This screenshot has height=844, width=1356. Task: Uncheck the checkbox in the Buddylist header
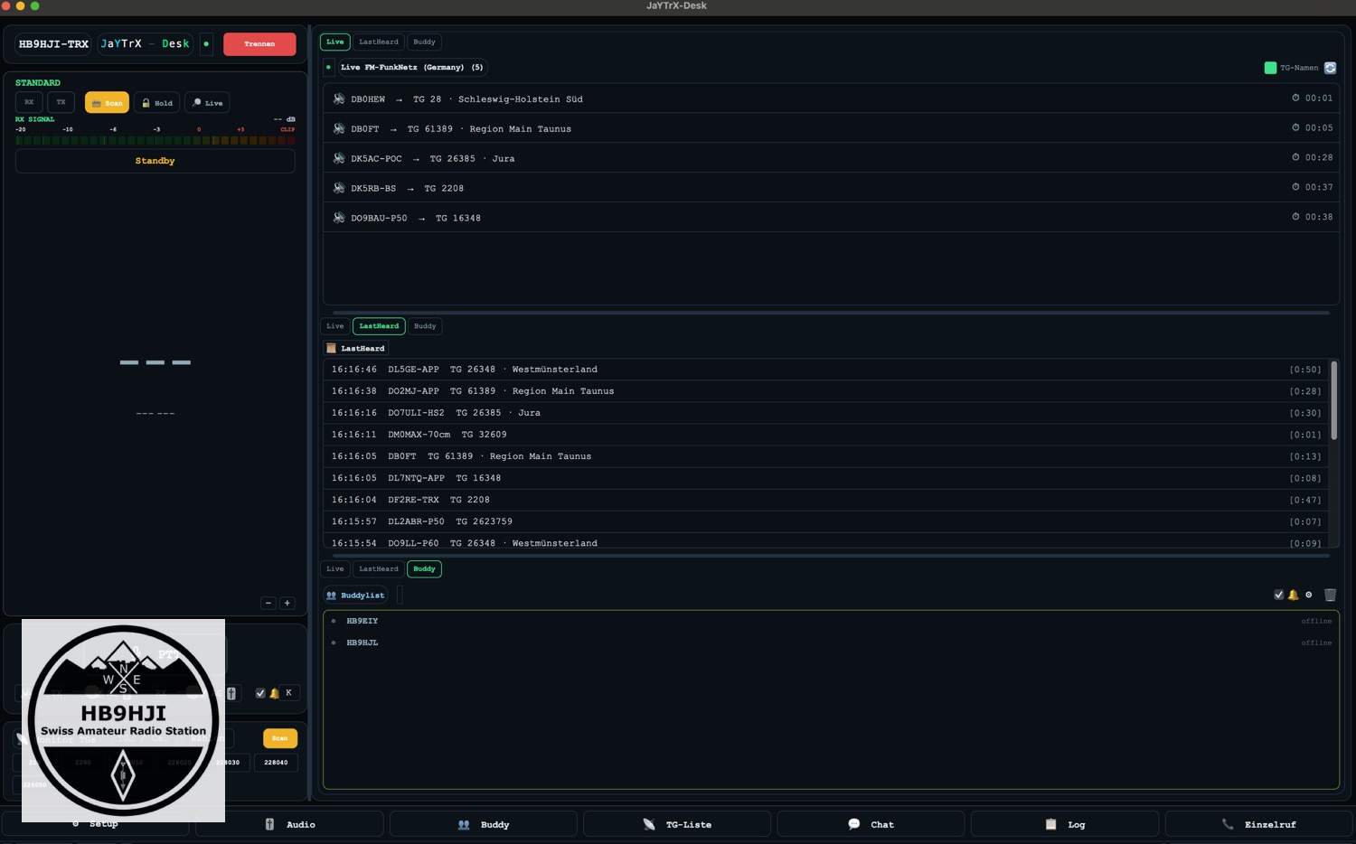pyautogui.click(x=1278, y=595)
